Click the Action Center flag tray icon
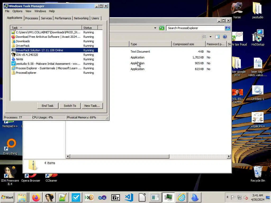This screenshot has height=203, width=271. pos(233,197)
